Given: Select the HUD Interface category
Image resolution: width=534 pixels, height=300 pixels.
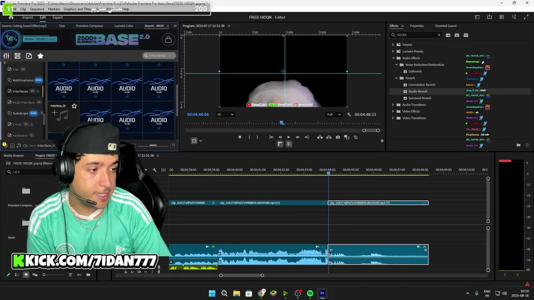Looking at the screenshot, I should 23,102.
